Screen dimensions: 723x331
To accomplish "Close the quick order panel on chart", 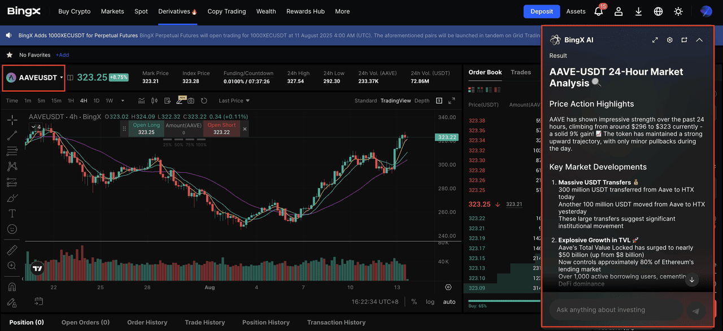I will (245, 129).
